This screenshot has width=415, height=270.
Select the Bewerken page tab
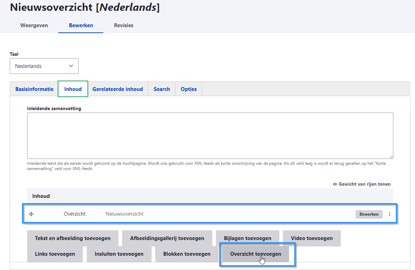pyautogui.click(x=81, y=25)
